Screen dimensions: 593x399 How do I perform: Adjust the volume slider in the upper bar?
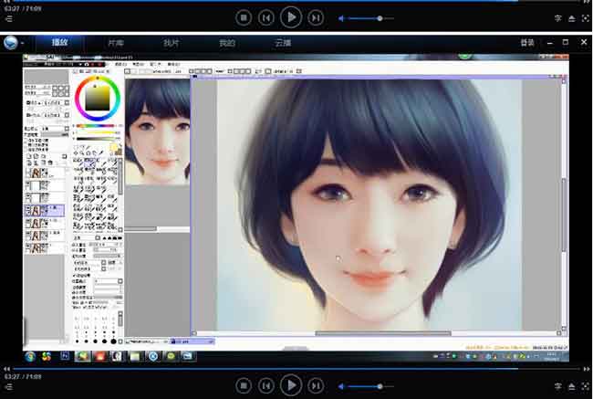[370, 18]
